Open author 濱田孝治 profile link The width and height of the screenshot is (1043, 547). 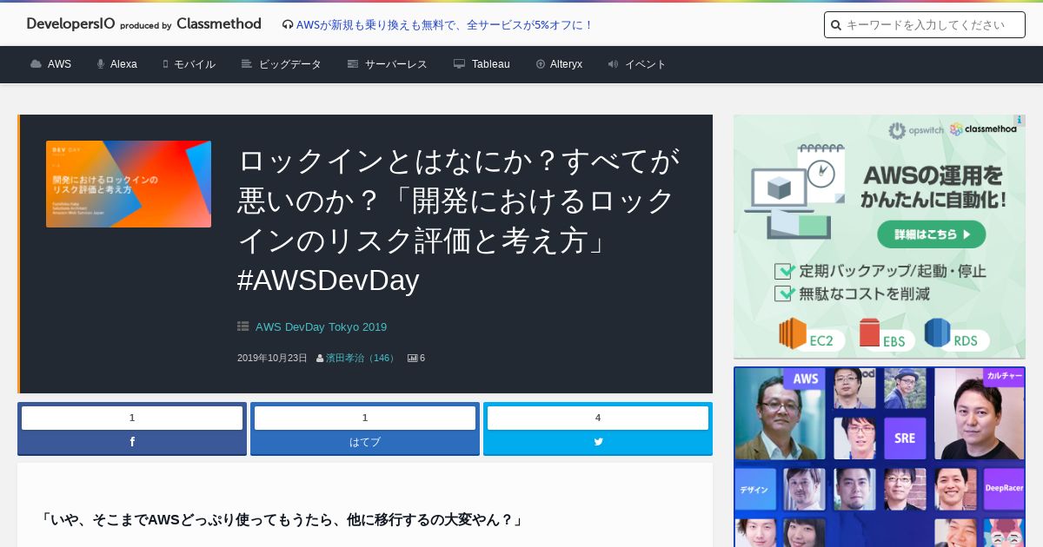(362, 358)
